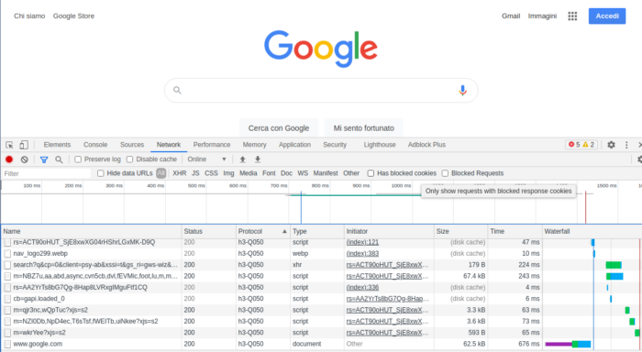Check Has blocked cookies checkbox
The width and height of the screenshot is (642, 352).
371,173
